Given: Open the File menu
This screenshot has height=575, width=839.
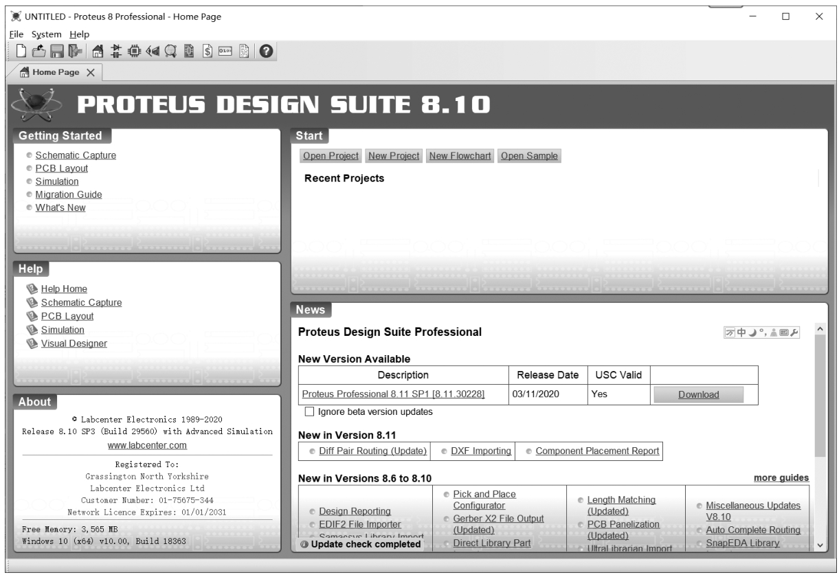Looking at the screenshot, I should tap(16, 34).
